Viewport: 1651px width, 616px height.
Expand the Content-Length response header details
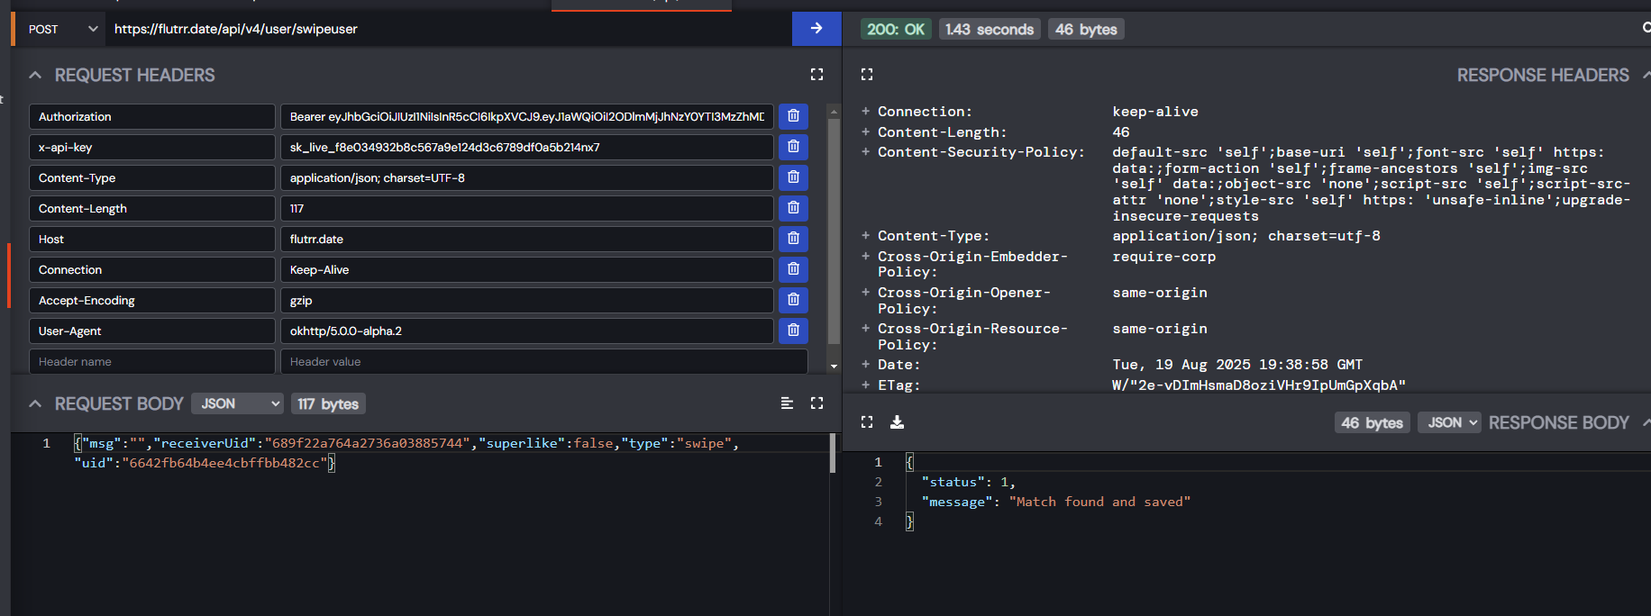865,131
